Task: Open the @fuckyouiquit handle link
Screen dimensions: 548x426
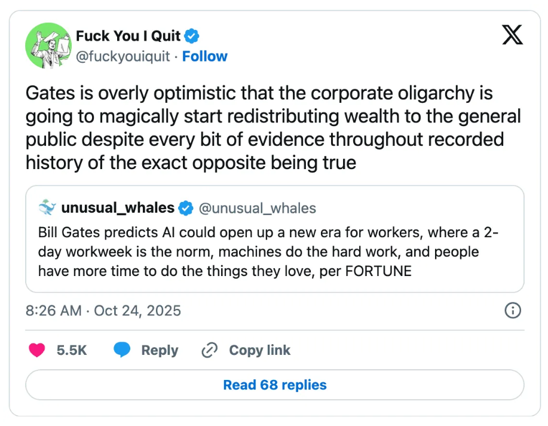Action: click(x=123, y=56)
